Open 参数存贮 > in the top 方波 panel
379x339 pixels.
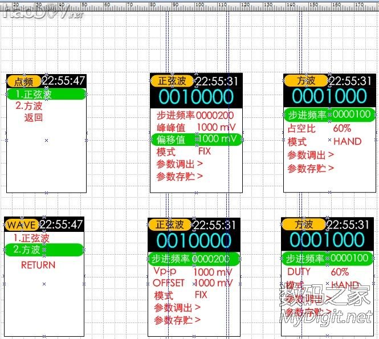(x=311, y=168)
